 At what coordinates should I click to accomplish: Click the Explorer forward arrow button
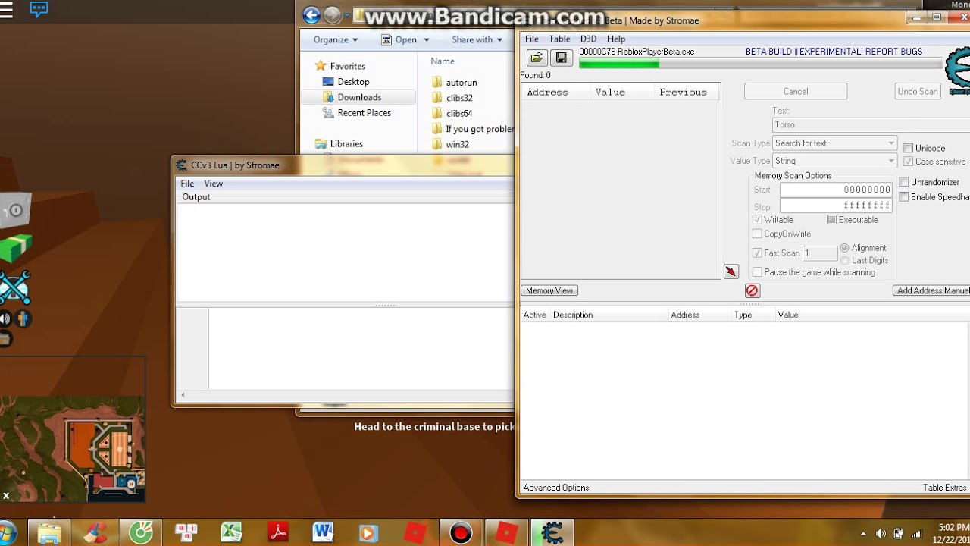[x=332, y=15]
